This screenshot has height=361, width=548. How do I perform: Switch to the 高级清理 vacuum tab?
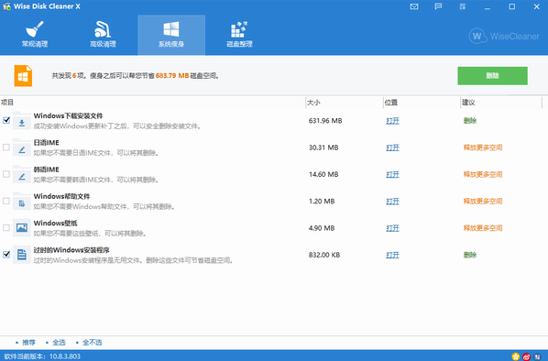(x=103, y=35)
